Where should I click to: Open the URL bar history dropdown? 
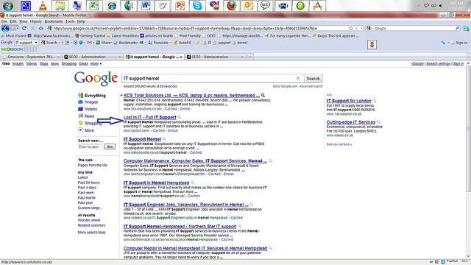(x=361, y=28)
